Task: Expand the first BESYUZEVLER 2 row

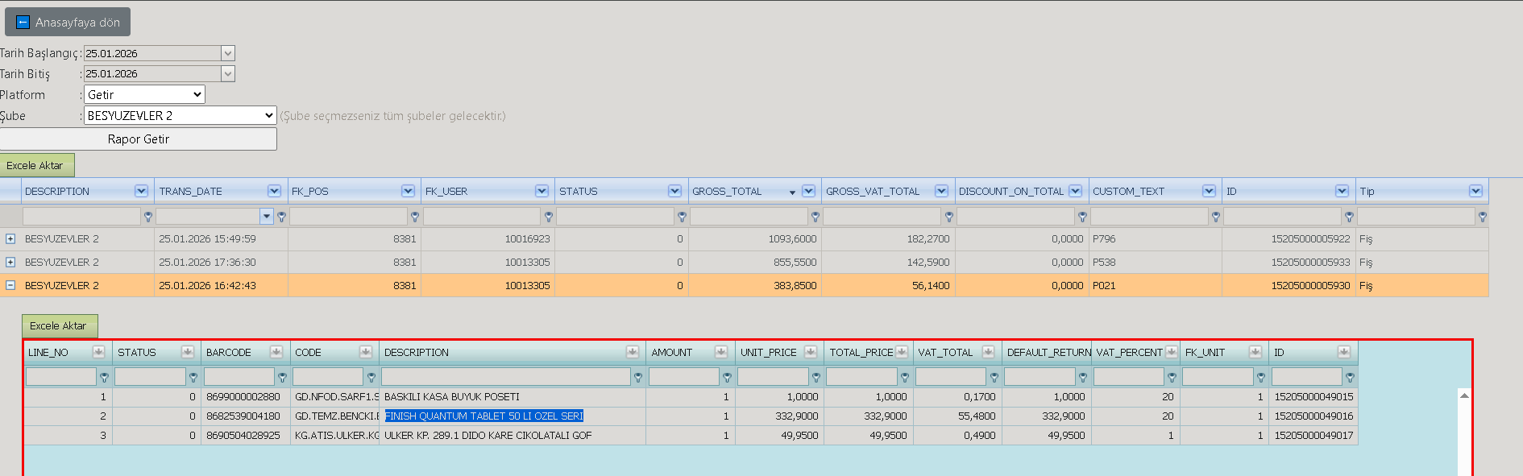Action: (10, 239)
